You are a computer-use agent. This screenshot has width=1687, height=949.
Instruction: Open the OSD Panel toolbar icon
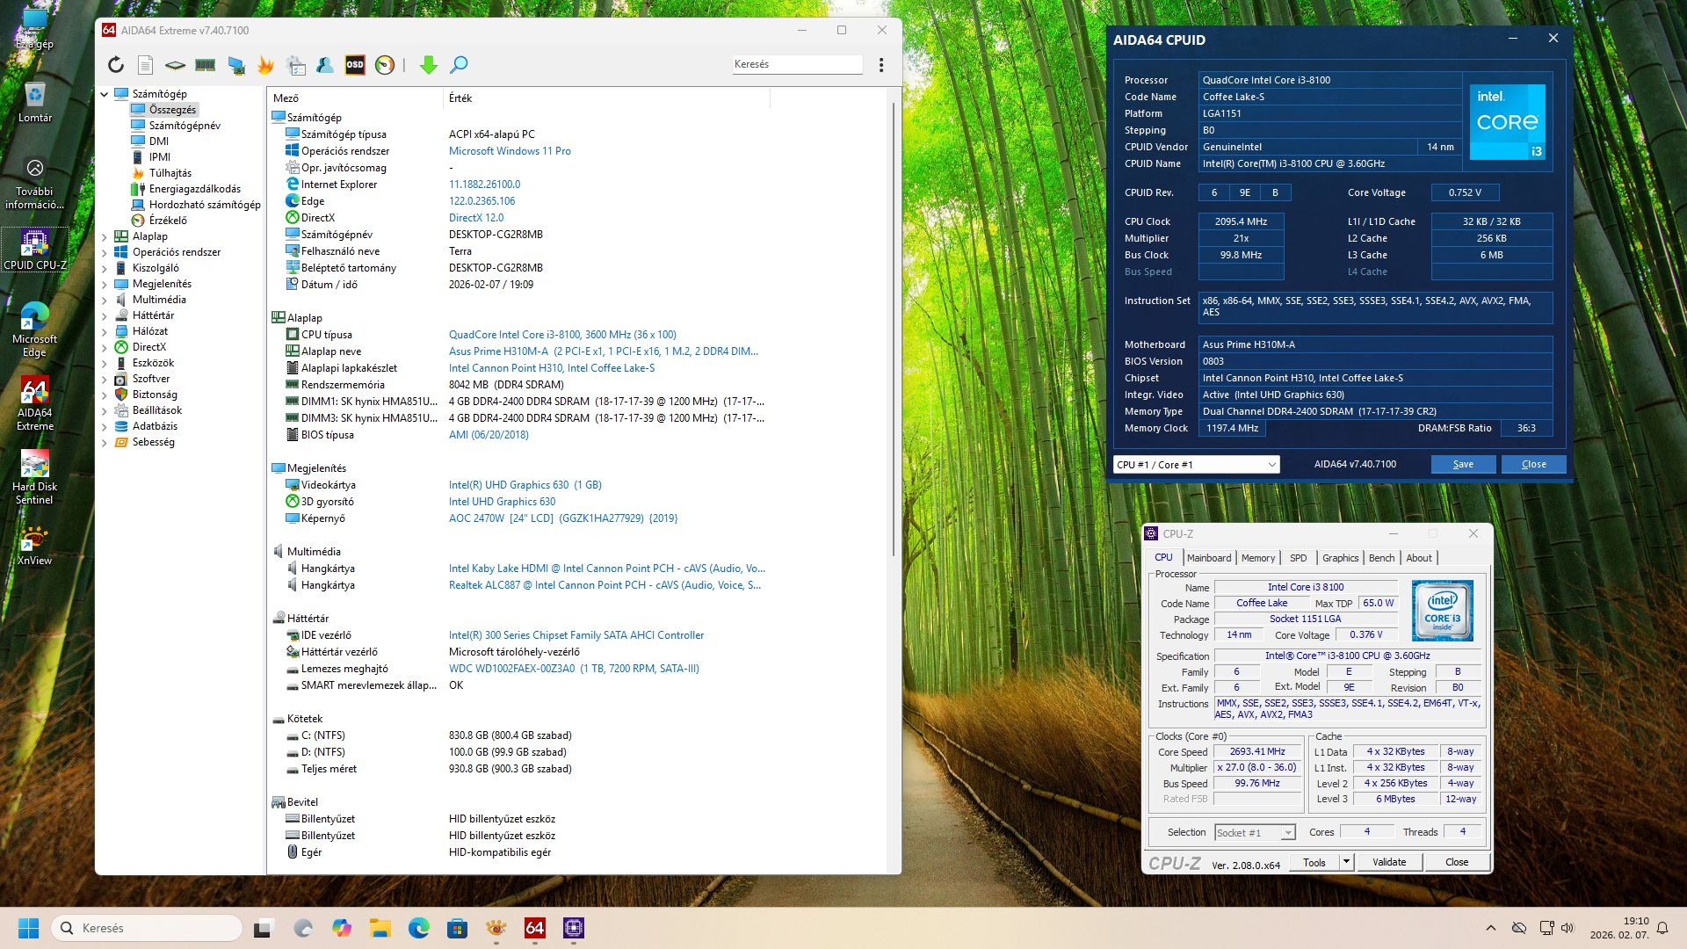click(x=355, y=64)
